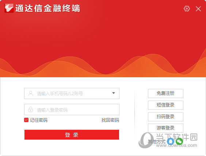This screenshot has width=206, height=156.
Task: Expand the account history dropdown arrow
Action: pyautogui.click(x=114, y=93)
